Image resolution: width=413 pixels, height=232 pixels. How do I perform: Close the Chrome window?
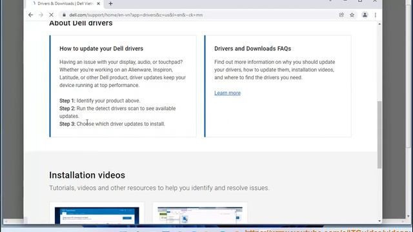coord(375,1)
